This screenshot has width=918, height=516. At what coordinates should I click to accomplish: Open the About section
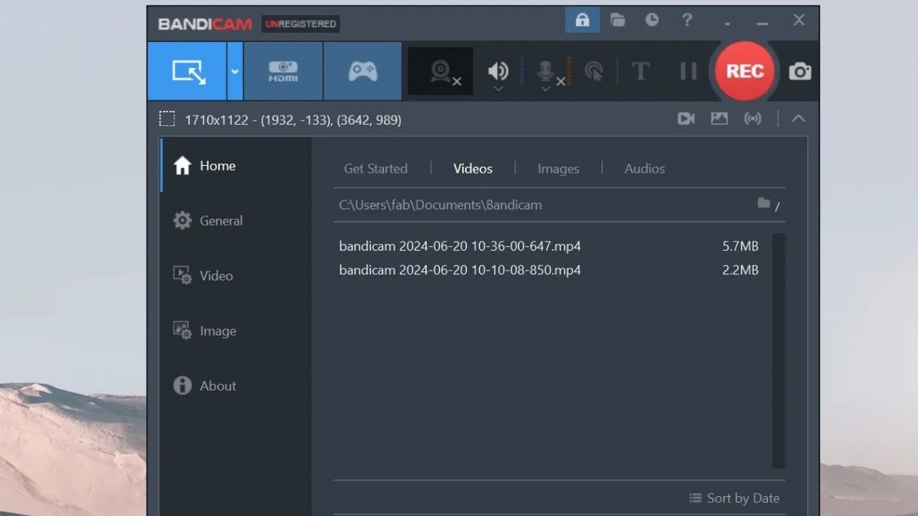click(x=236, y=385)
